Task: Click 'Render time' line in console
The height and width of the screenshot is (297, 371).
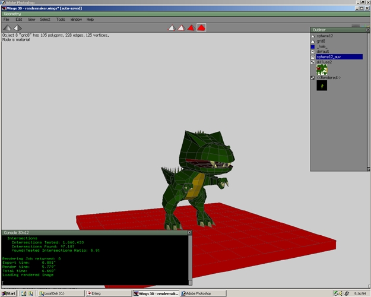Action: pos(29,267)
